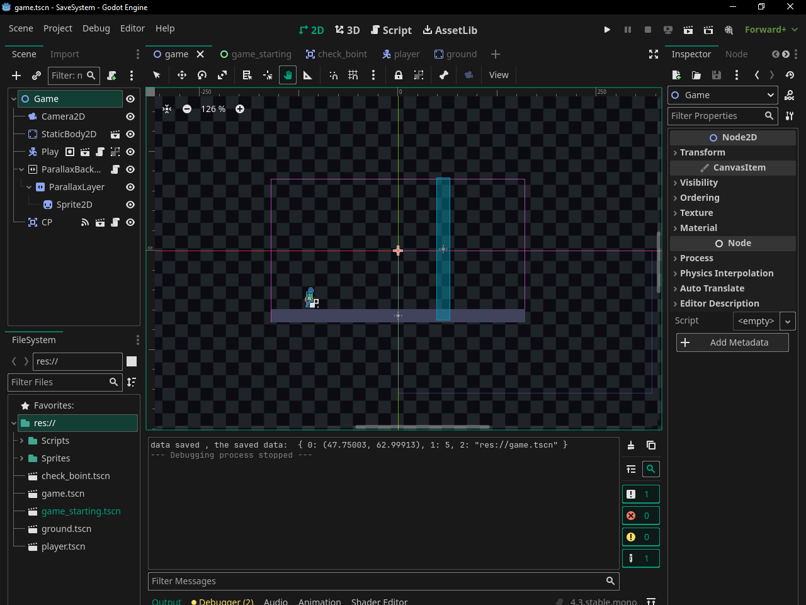Hide the Camera2D node with eye icon
Viewport: 806px width, 605px height.
(130, 116)
